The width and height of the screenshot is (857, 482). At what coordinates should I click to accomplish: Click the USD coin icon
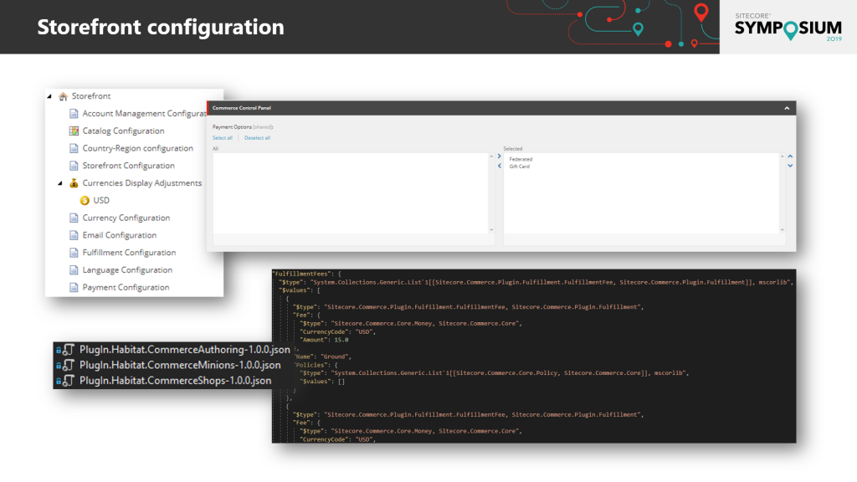point(85,201)
